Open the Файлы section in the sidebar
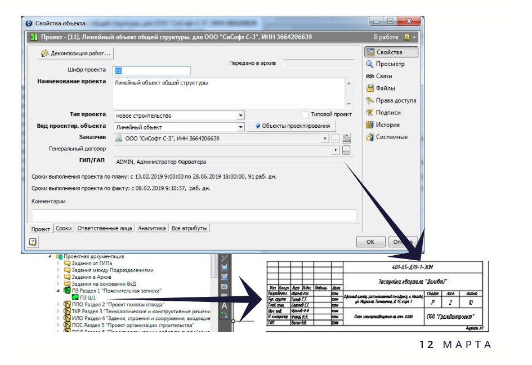The width and height of the screenshot is (532, 365). [381, 88]
